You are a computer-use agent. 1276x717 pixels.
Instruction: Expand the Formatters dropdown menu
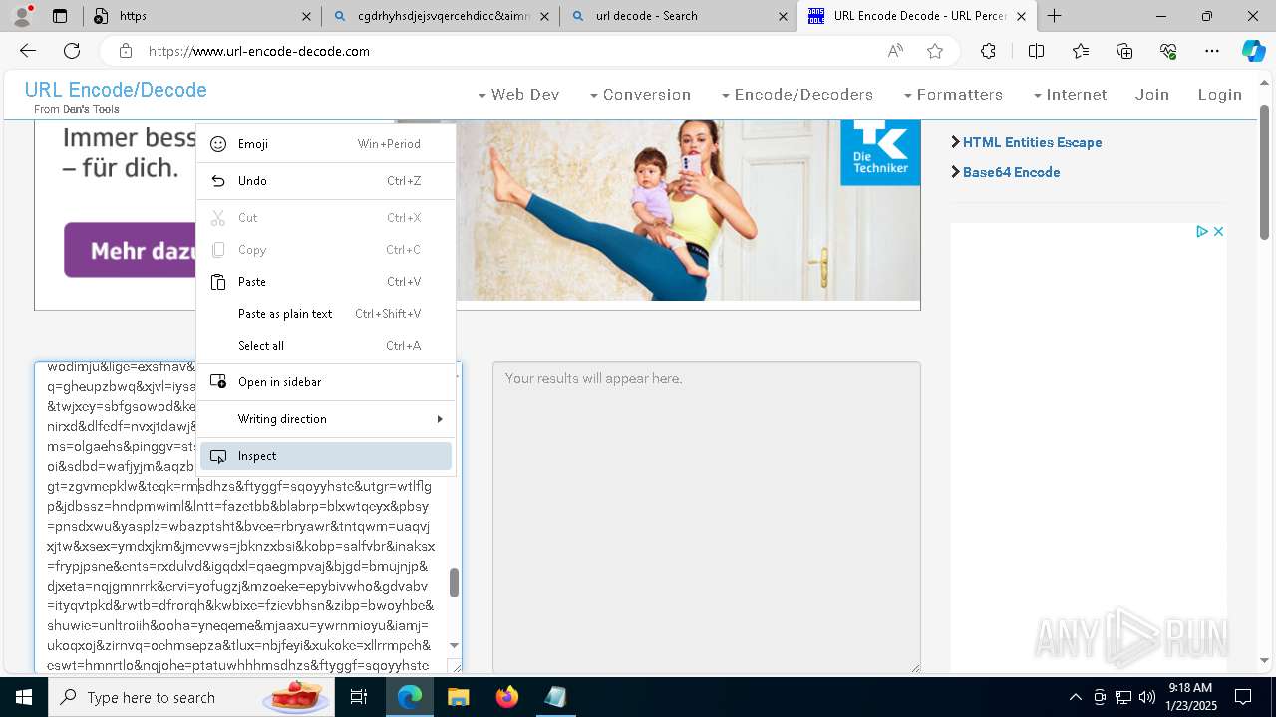click(x=953, y=95)
